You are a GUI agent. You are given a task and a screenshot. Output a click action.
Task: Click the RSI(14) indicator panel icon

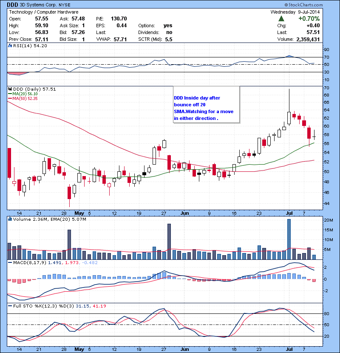10,46
